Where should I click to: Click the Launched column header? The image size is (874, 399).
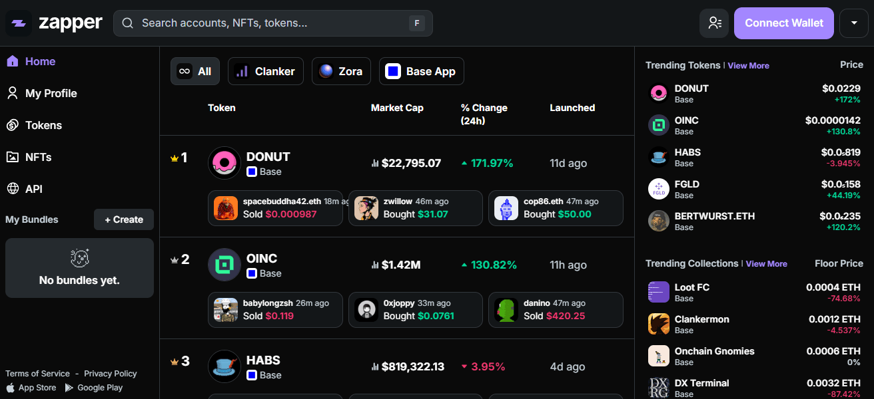572,108
